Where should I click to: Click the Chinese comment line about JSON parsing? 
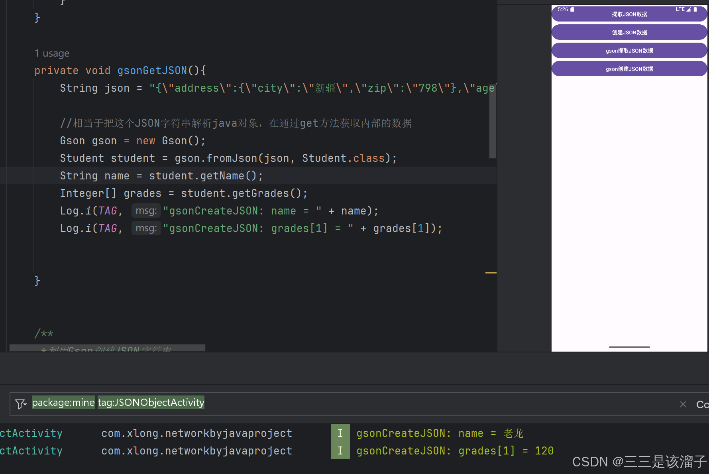[x=236, y=123]
